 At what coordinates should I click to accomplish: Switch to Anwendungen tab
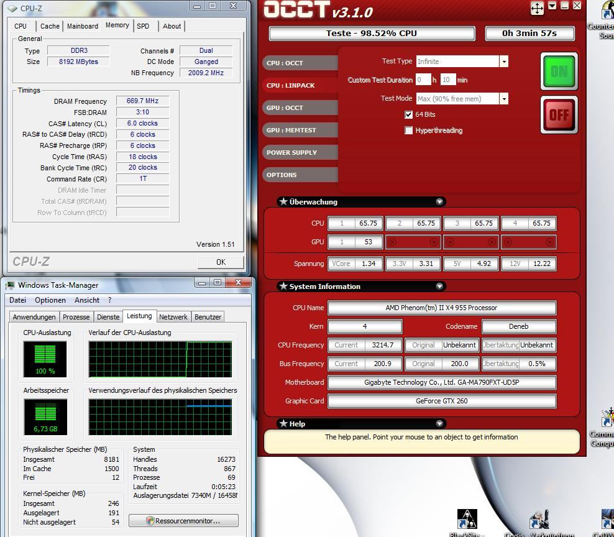click(x=34, y=317)
